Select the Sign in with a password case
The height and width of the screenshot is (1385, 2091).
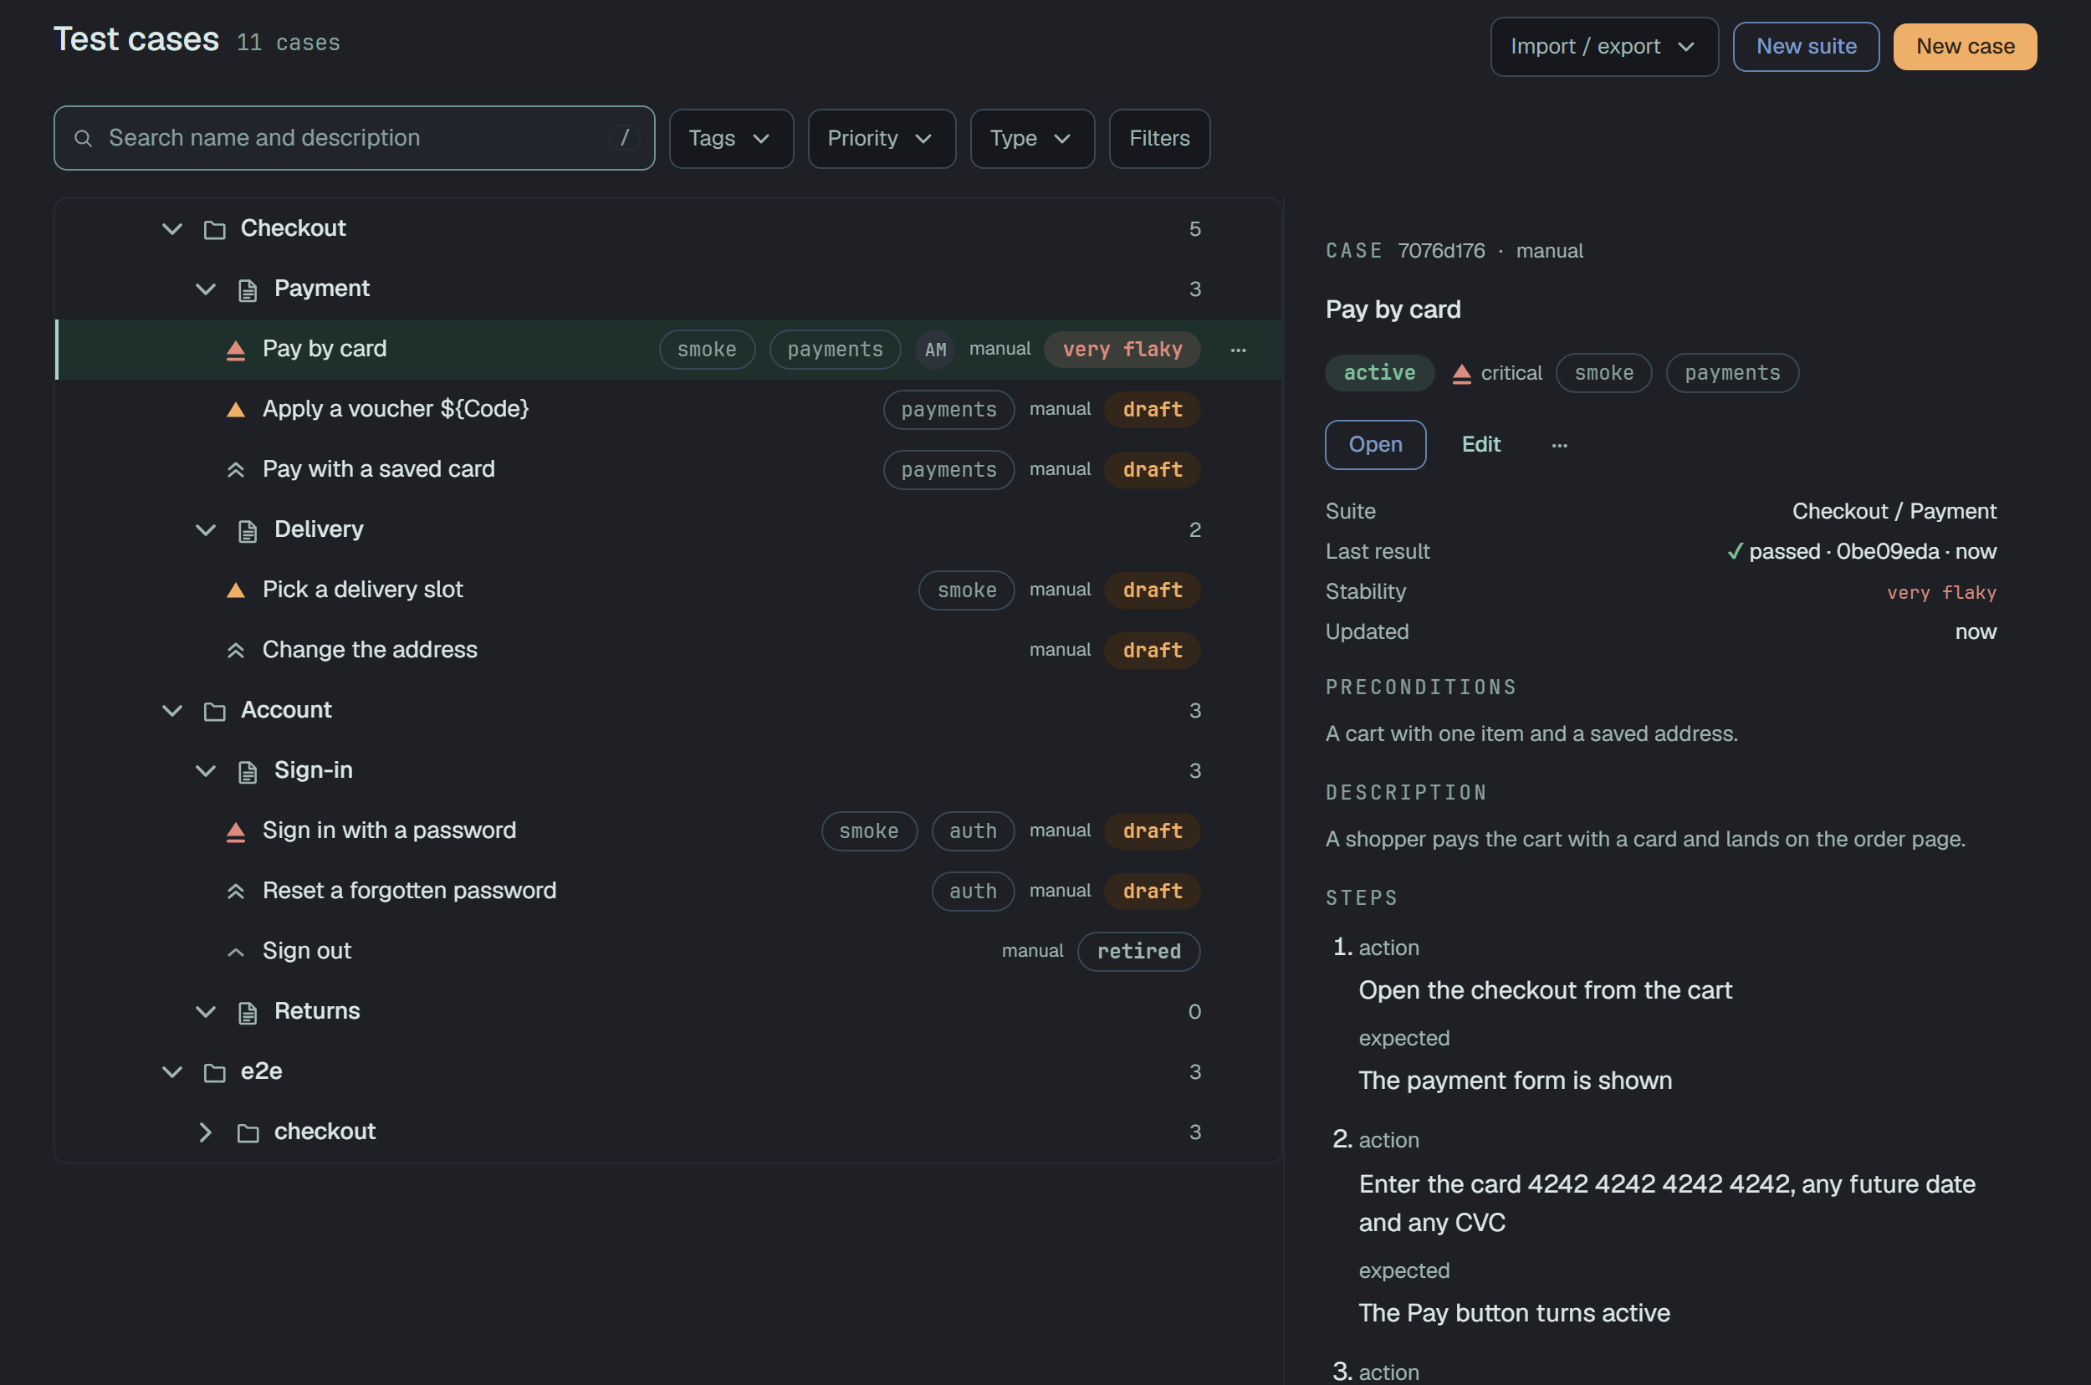pos(669,831)
